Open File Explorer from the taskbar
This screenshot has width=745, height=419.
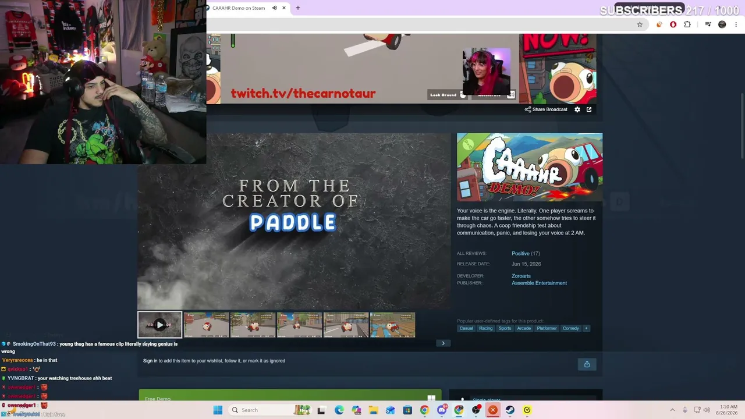[373, 410]
